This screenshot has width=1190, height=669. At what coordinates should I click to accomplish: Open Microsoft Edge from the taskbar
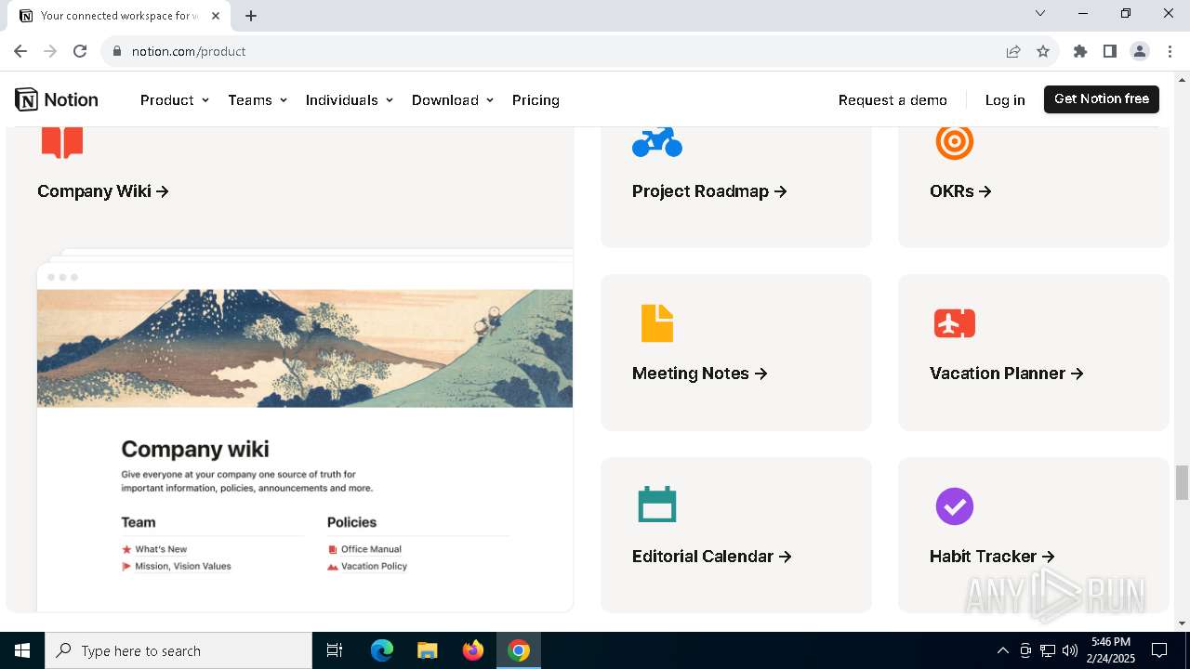382,650
